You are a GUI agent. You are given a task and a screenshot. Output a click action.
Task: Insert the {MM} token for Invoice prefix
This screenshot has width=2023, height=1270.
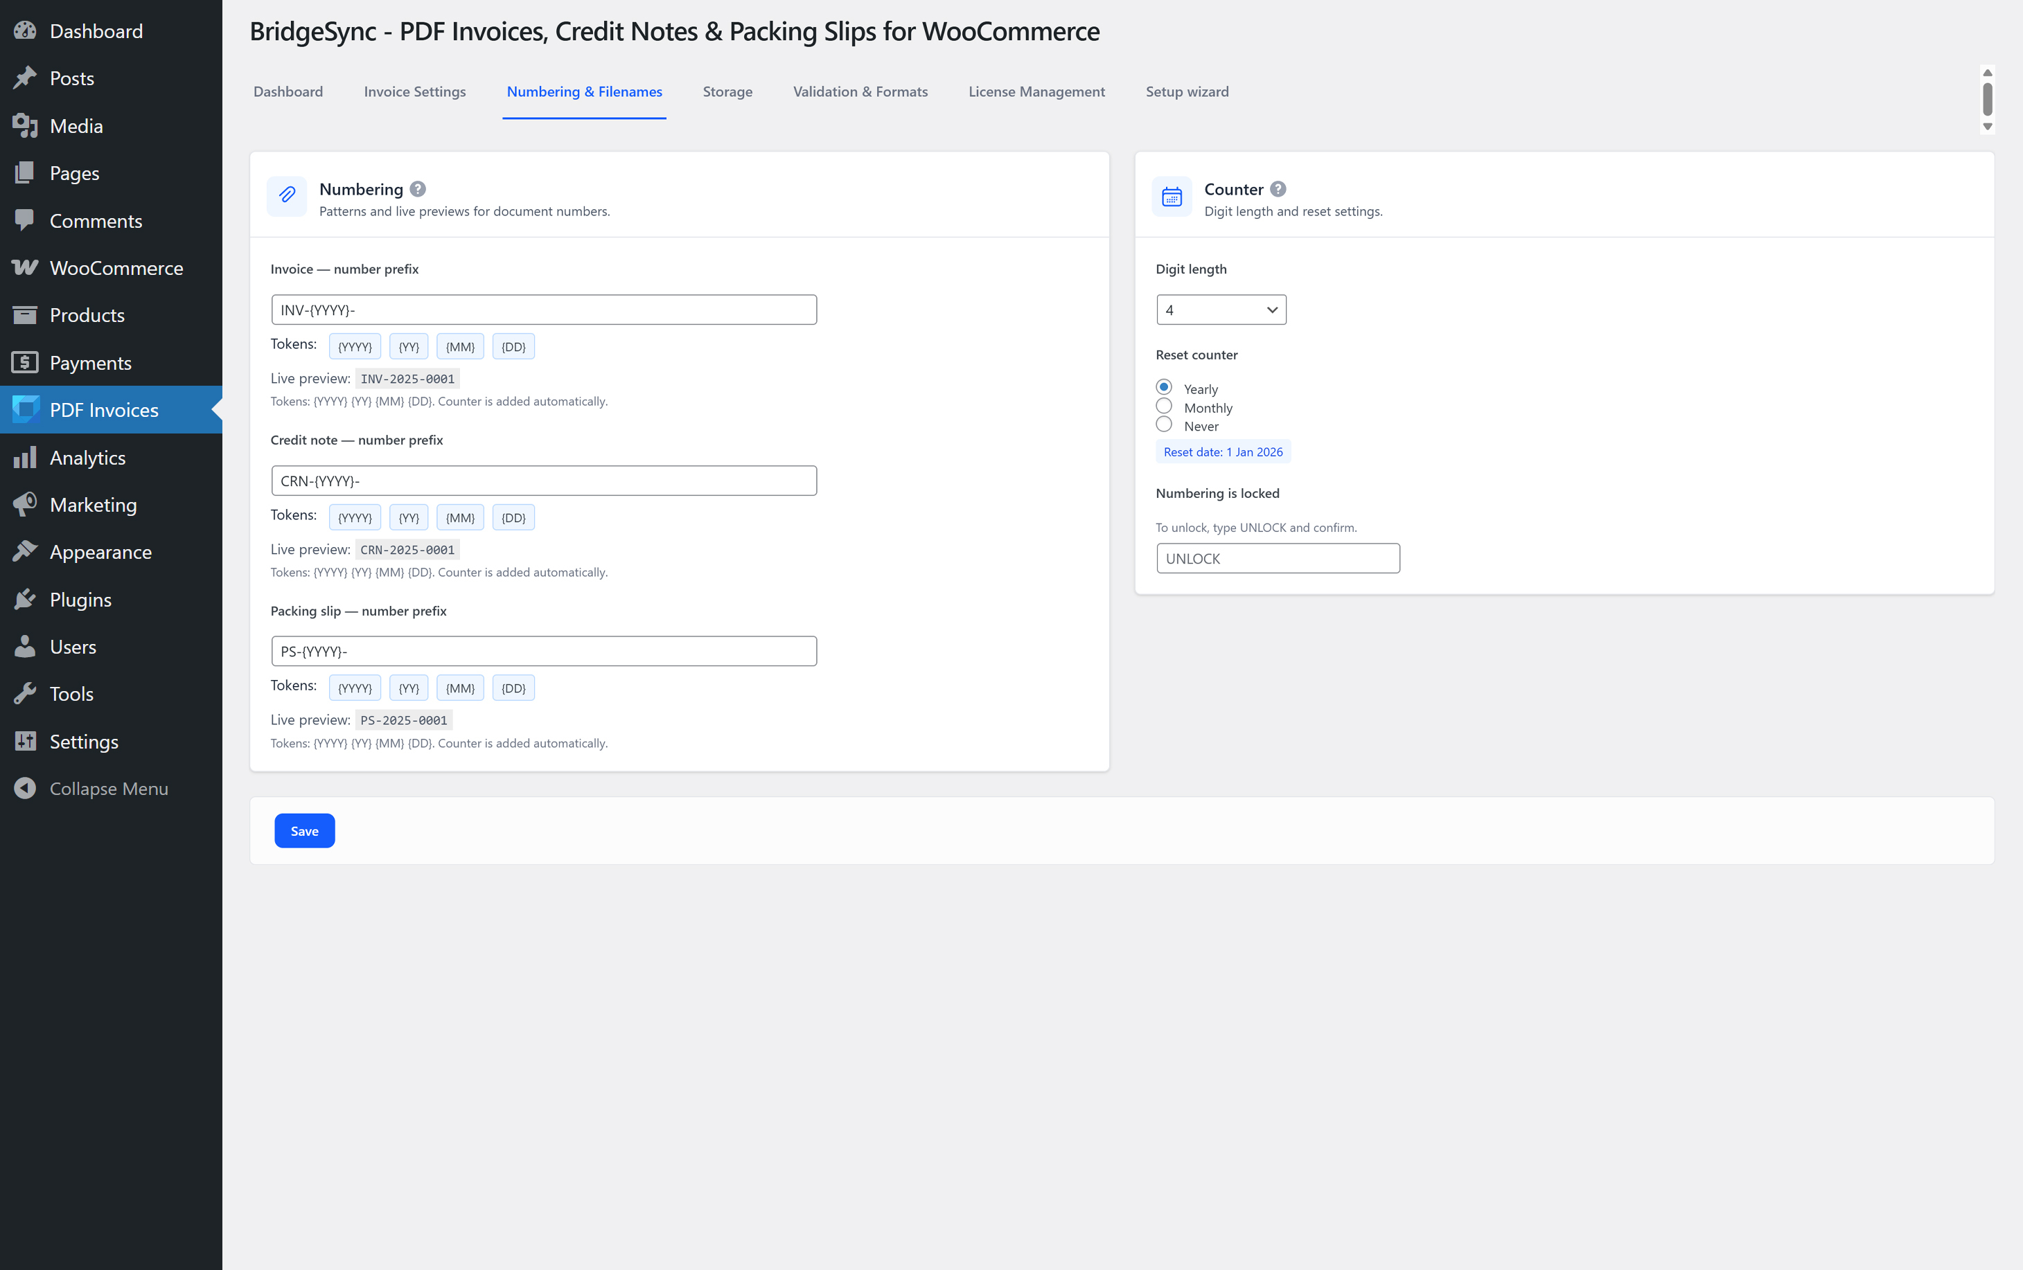pos(459,347)
